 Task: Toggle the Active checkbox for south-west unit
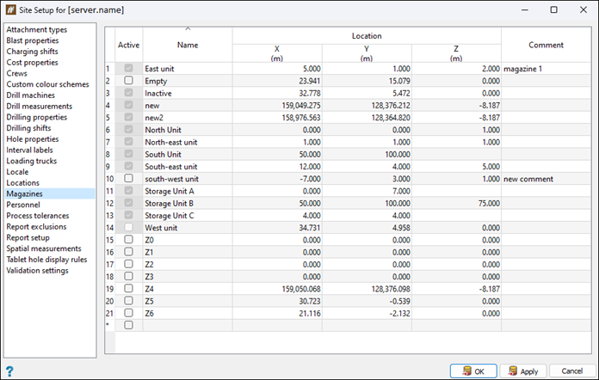(x=128, y=178)
